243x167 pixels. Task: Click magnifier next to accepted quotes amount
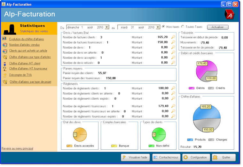pyautogui.click(x=173, y=57)
